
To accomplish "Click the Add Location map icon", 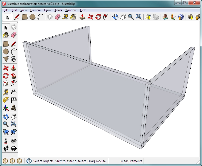I will coord(148,17).
